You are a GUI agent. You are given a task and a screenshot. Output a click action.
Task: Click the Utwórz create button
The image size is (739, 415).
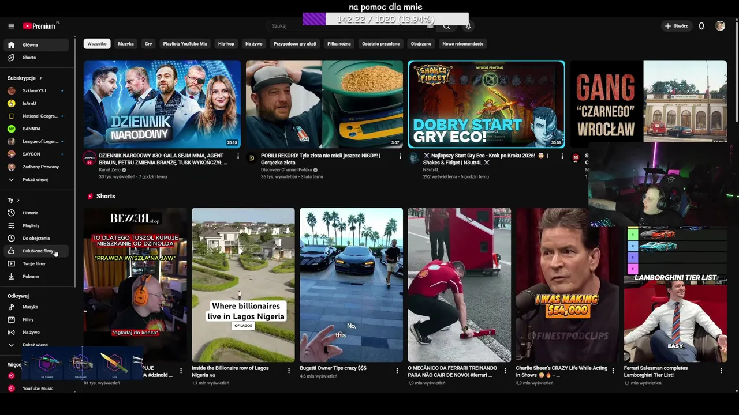[676, 26]
